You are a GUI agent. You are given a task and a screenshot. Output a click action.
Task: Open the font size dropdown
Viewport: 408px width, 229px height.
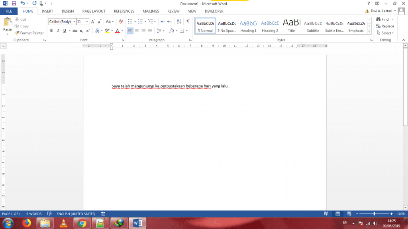[x=87, y=22]
